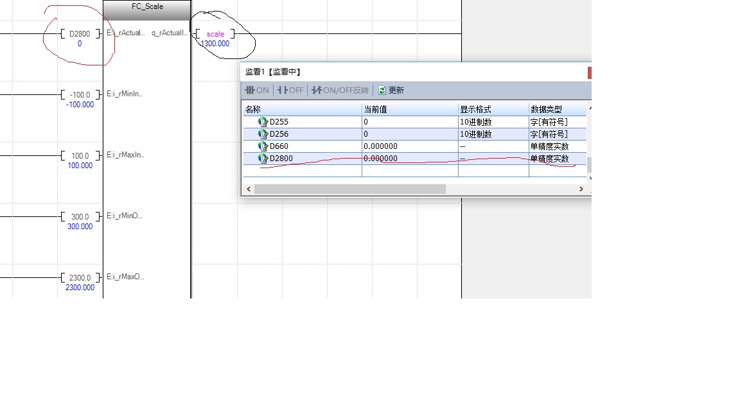This screenshot has width=740, height=416.
Task: Click the D2800 device icon in watch list
Action: click(263, 158)
